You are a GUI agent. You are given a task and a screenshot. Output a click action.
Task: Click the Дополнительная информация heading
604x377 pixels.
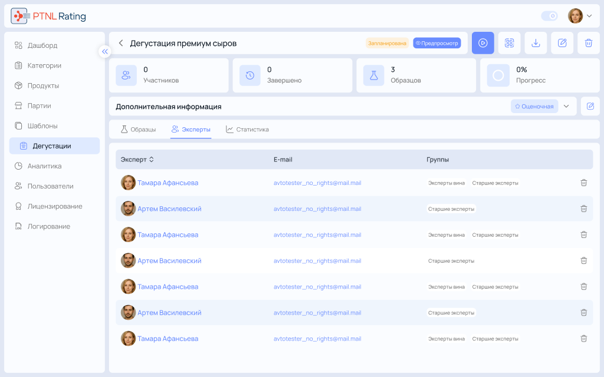pyautogui.click(x=169, y=107)
